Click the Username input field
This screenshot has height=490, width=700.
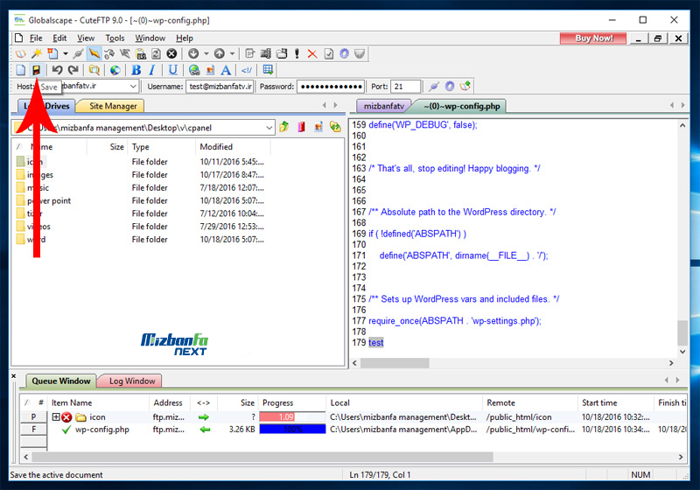coord(220,87)
